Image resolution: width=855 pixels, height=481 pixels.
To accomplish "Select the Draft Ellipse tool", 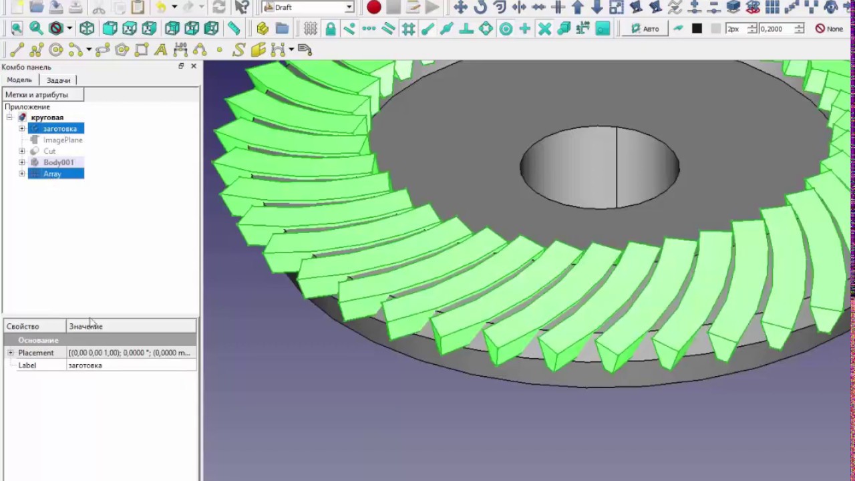I will pyautogui.click(x=103, y=50).
